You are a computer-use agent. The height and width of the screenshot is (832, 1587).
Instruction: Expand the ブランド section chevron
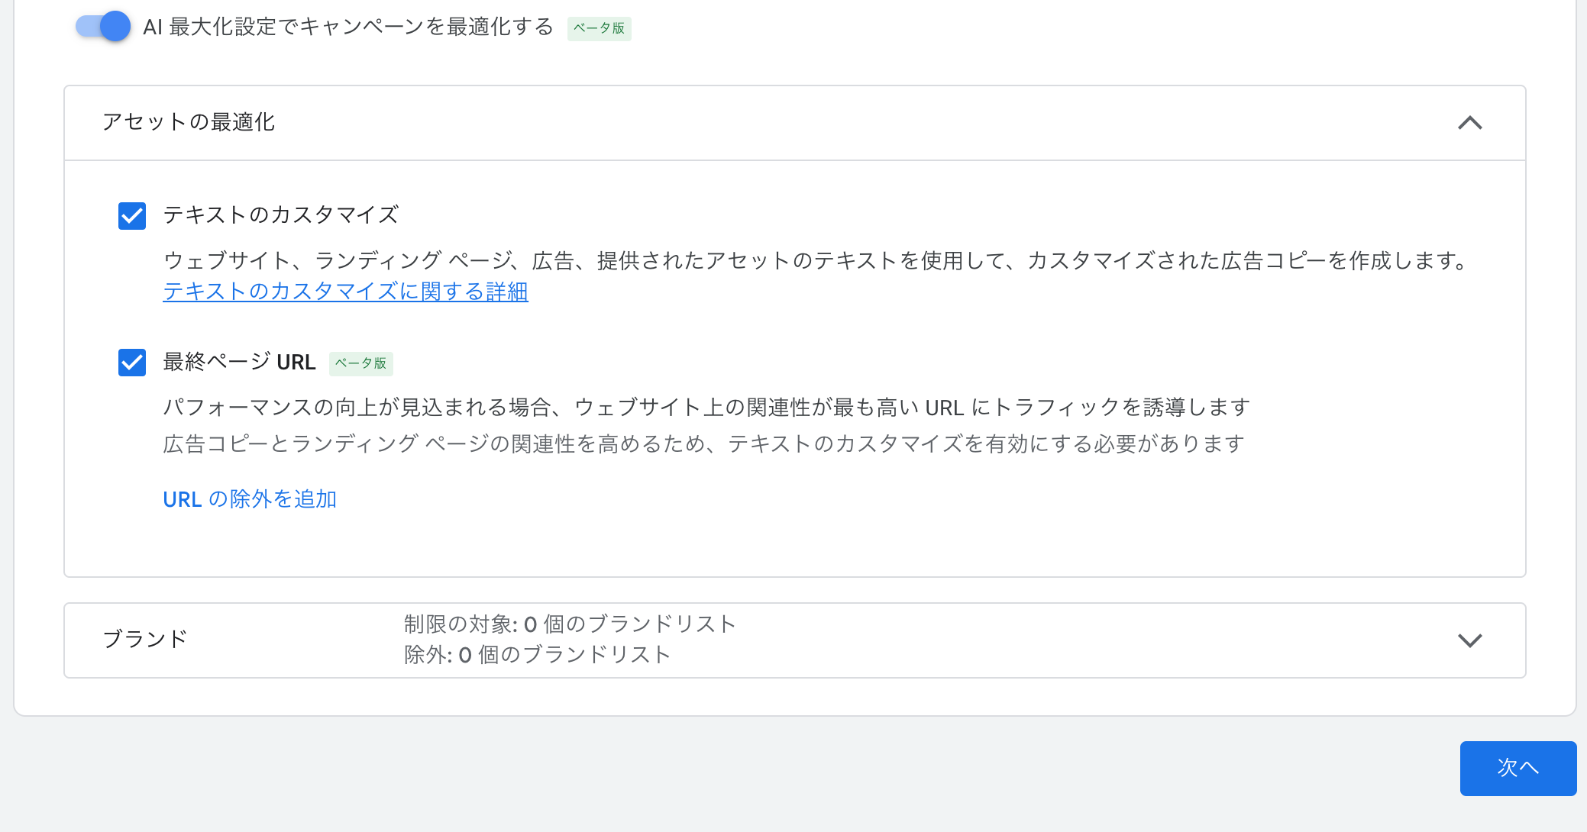(1470, 640)
